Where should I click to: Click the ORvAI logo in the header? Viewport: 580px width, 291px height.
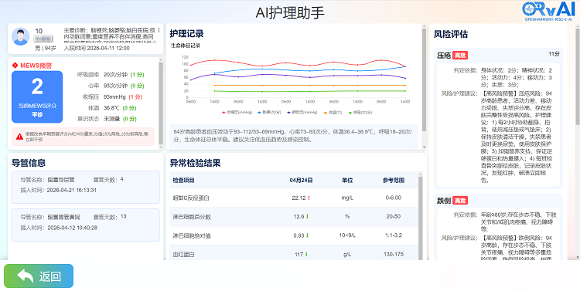pyautogui.click(x=549, y=11)
